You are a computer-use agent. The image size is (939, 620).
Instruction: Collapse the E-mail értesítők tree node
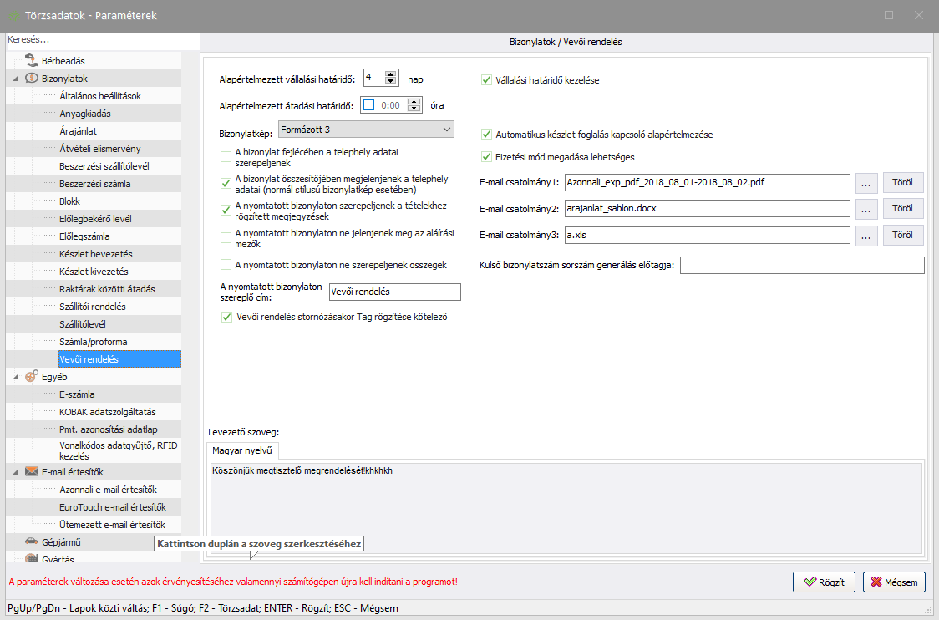point(15,472)
